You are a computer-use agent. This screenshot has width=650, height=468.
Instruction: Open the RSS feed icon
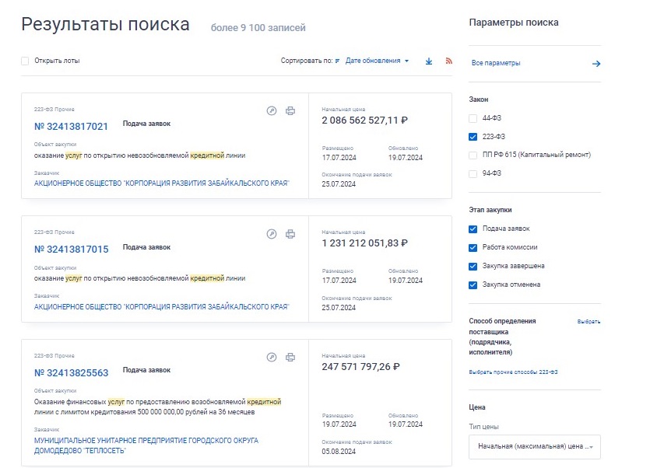coord(449,60)
